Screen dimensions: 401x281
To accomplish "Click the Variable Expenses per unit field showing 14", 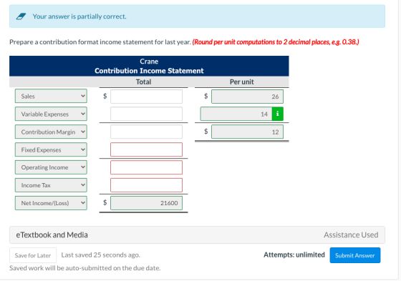I will point(236,114).
